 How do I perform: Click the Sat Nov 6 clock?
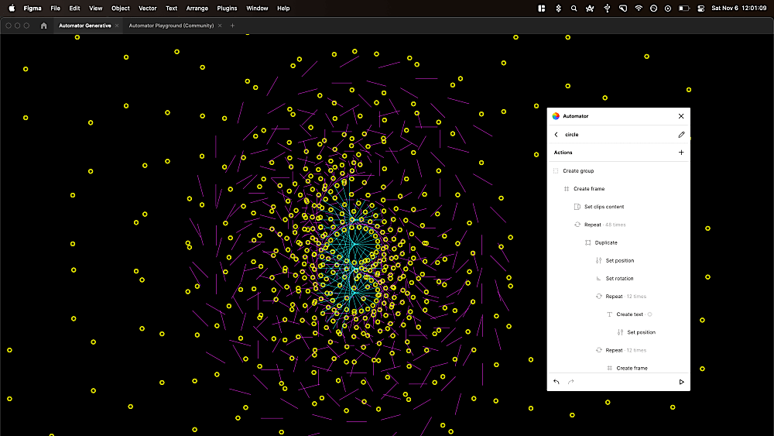739,9
